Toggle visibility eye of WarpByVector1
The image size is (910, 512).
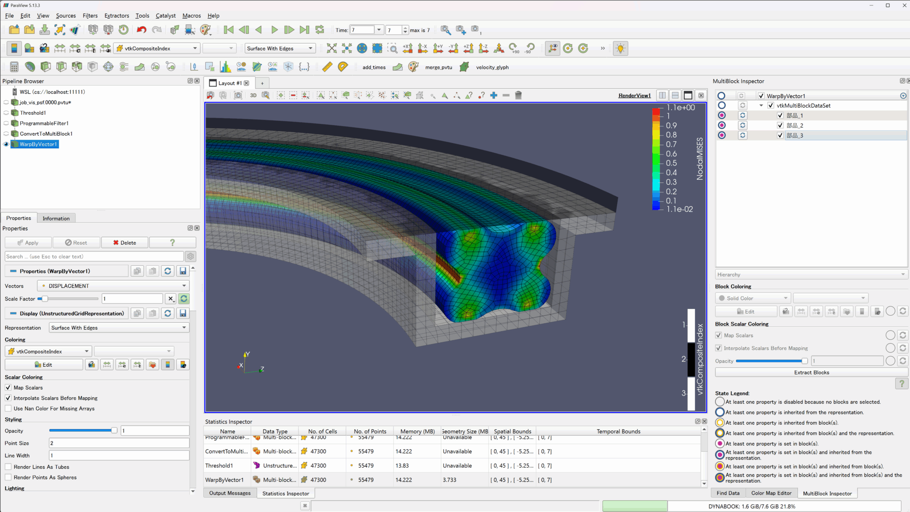click(x=6, y=144)
